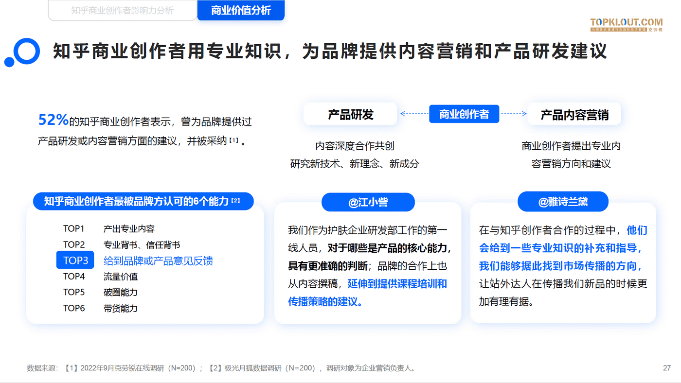Click the 52% statistic

[x=53, y=120]
